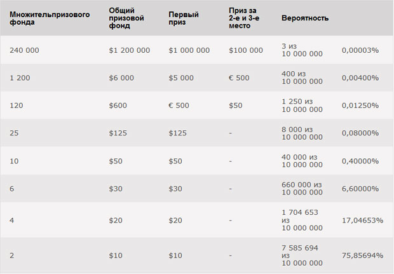Viewport: 394px width, 274px height.
Task: Select the 1 200 multiplier cell
Action: tap(20, 78)
